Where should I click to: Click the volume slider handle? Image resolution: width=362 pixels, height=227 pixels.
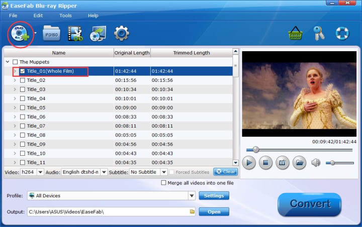pos(332,163)
